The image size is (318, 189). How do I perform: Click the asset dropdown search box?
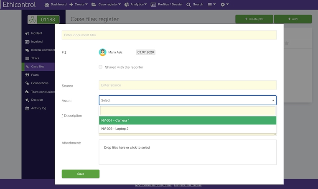[x=188, y=111]
